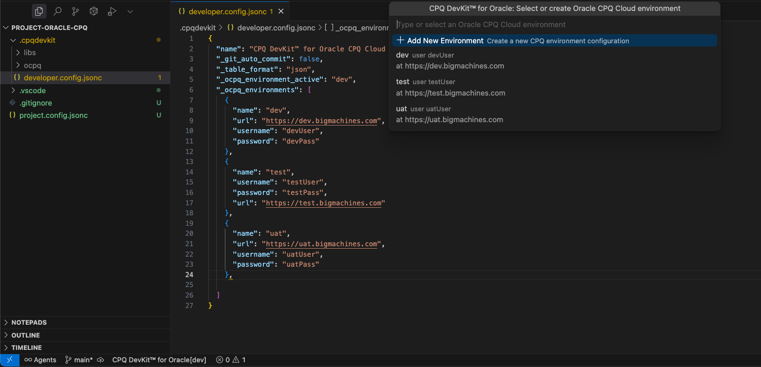The image size is (761, 367).
Task: Select developer.config.jsonc in the file tree
Action: [85, 77]
